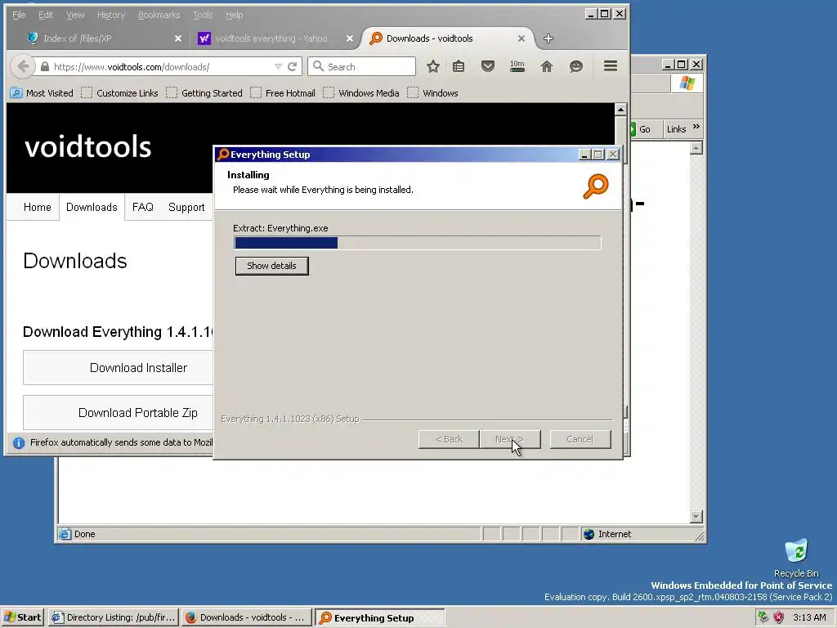Click the padlock site identity icon
837x628 pixels.
point(45,67)
